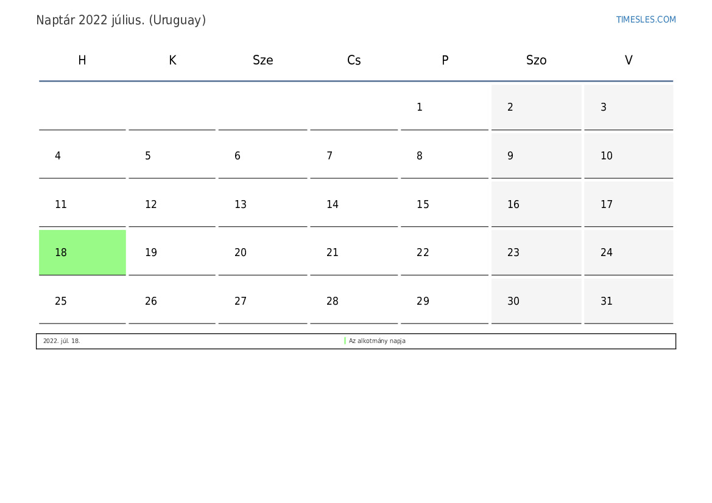Screen dimensions: 712x503
Task: Select day 15 cell
Action: pyautogui.click(x=444, y=204)
